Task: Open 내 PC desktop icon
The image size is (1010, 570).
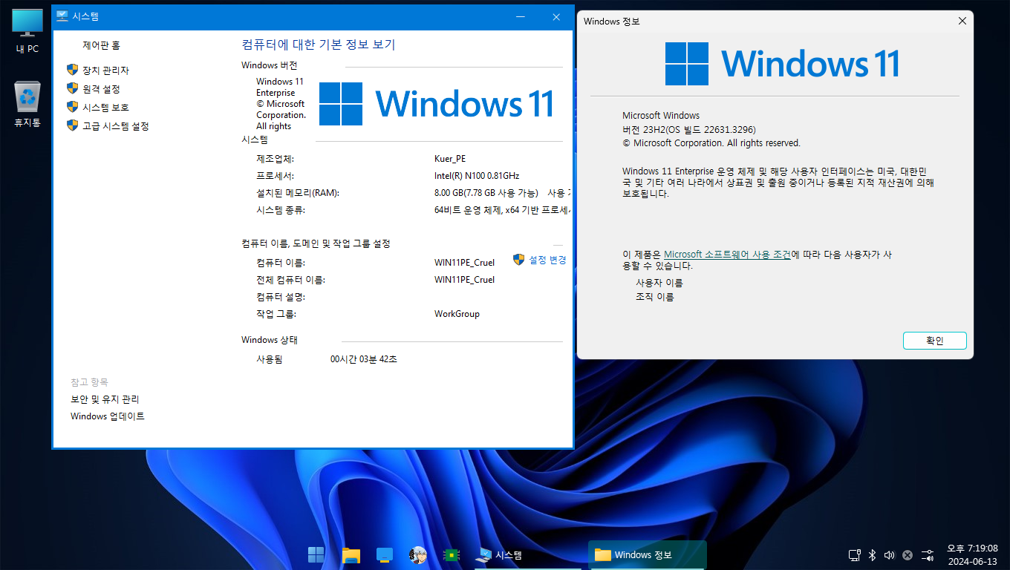Action: click(27, 33)
